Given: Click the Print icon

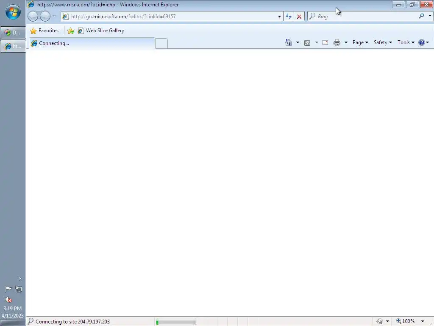Looking at the screenshot, I should coord(337,42).
